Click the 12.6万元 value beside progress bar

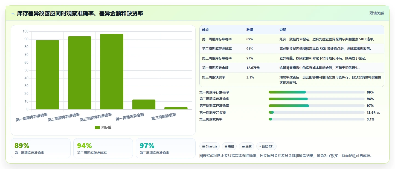point(373,113)
